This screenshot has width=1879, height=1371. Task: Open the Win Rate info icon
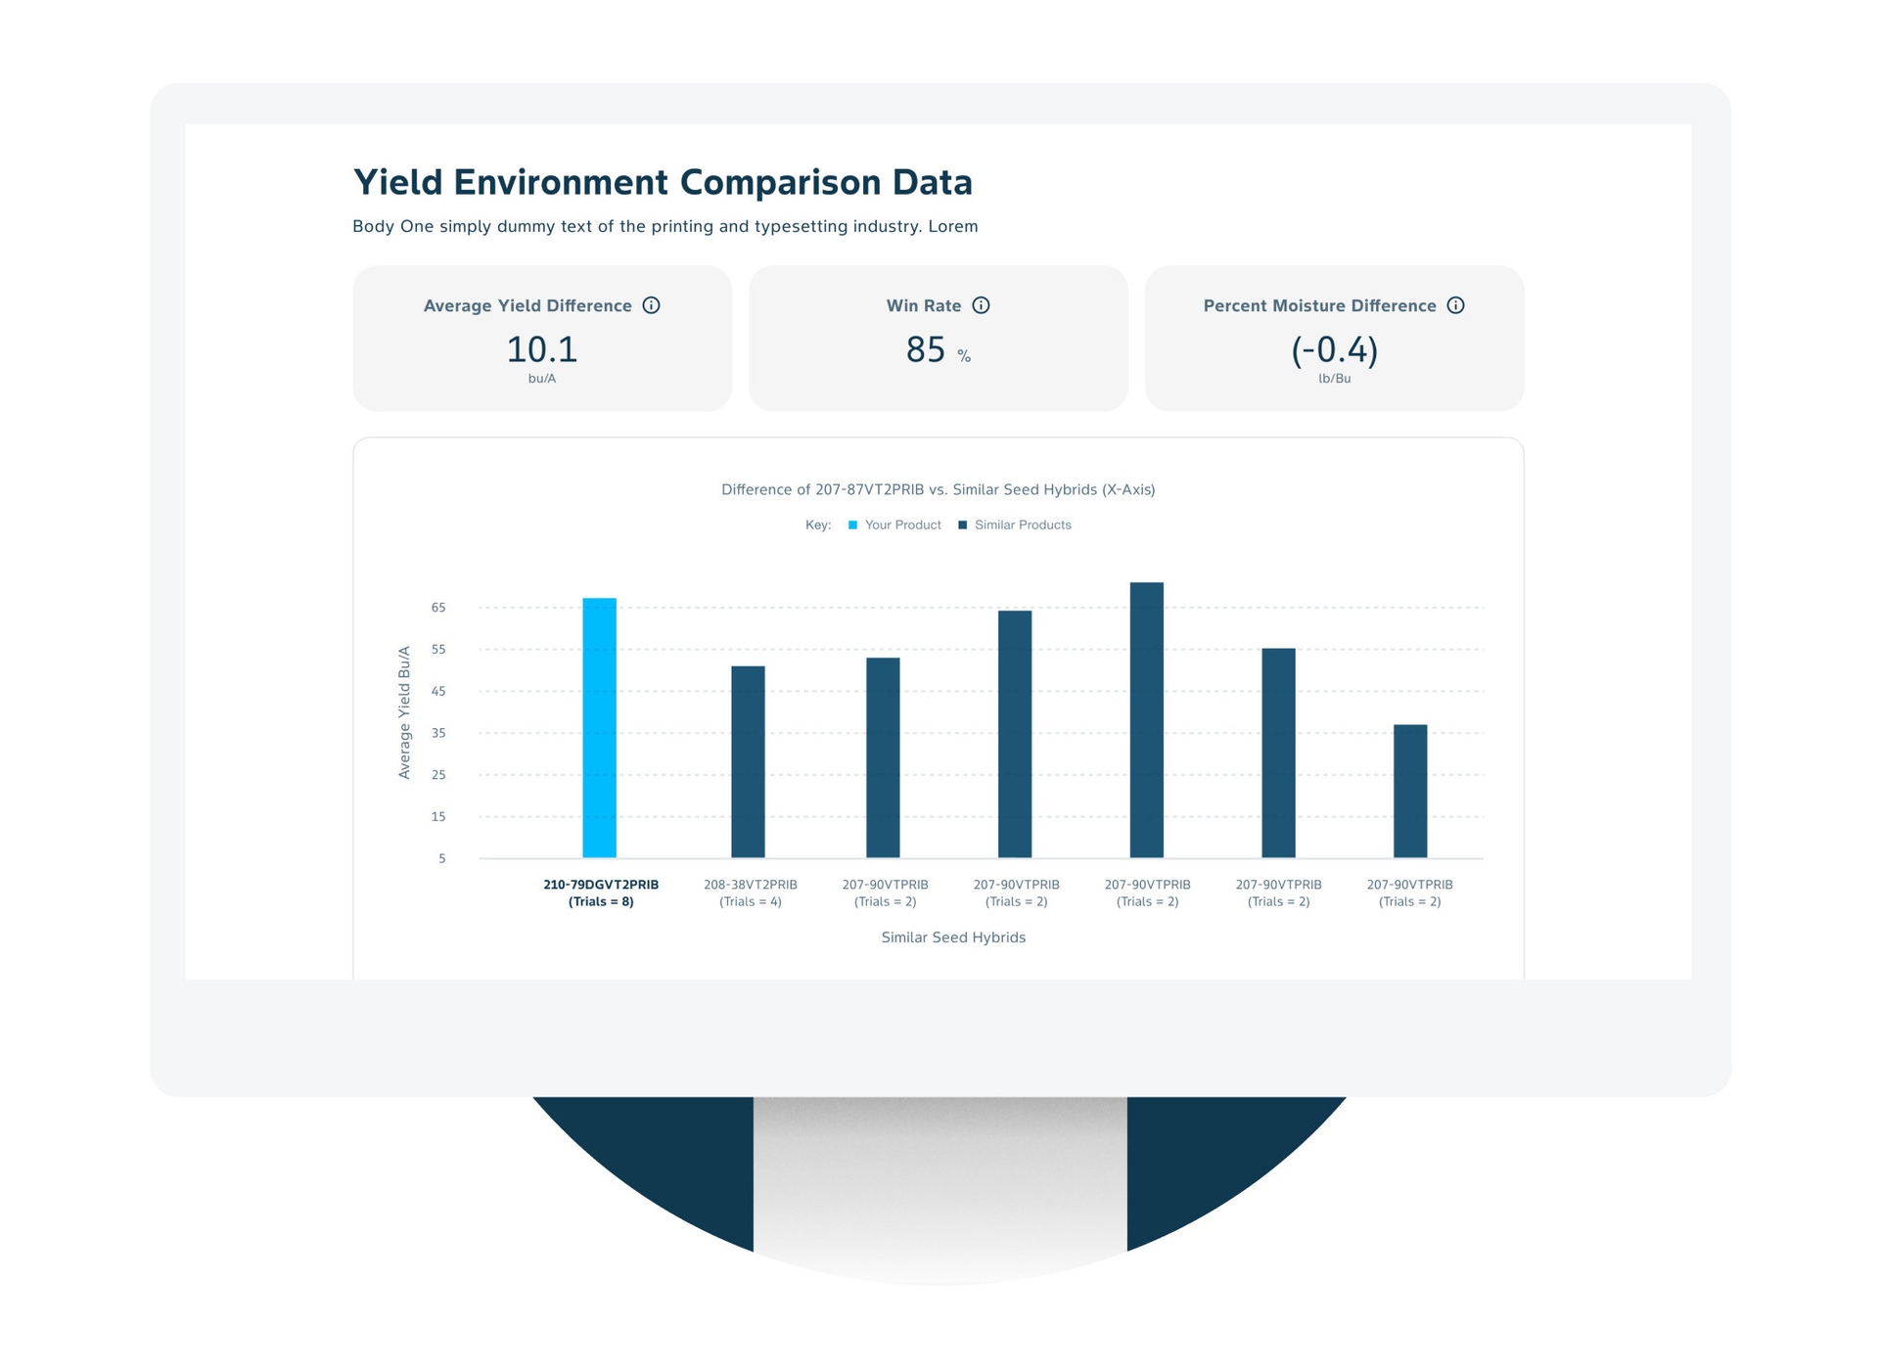pyautogui.click(x=981, y=305)
